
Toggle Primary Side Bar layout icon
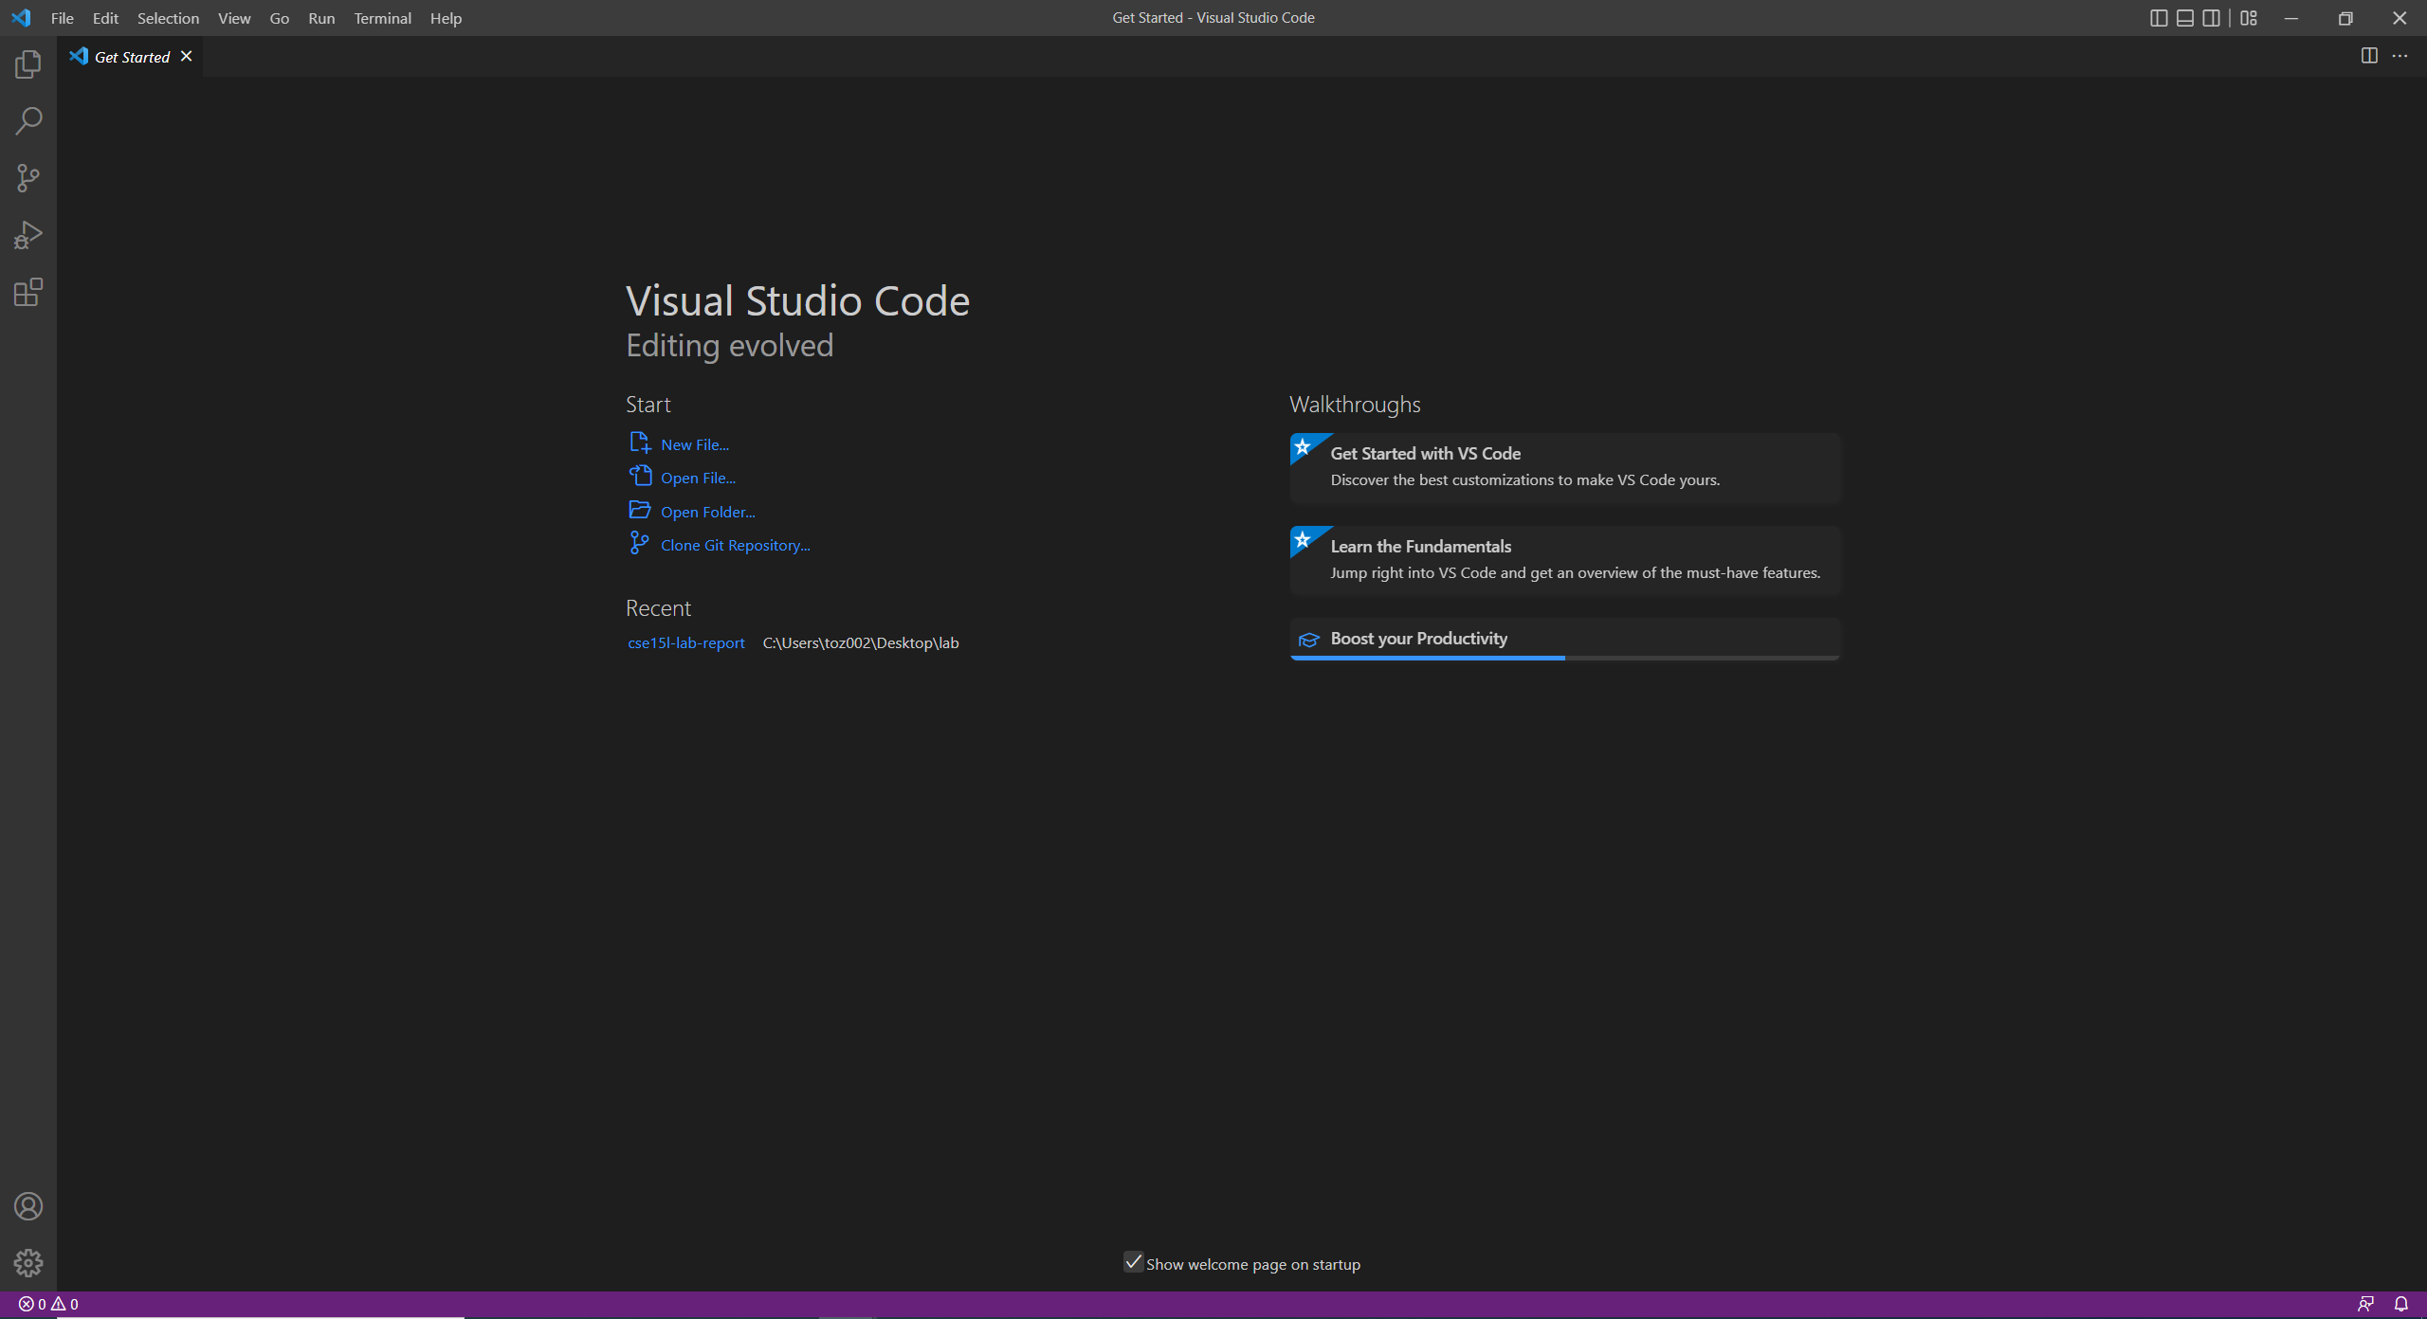point(2159,18)
